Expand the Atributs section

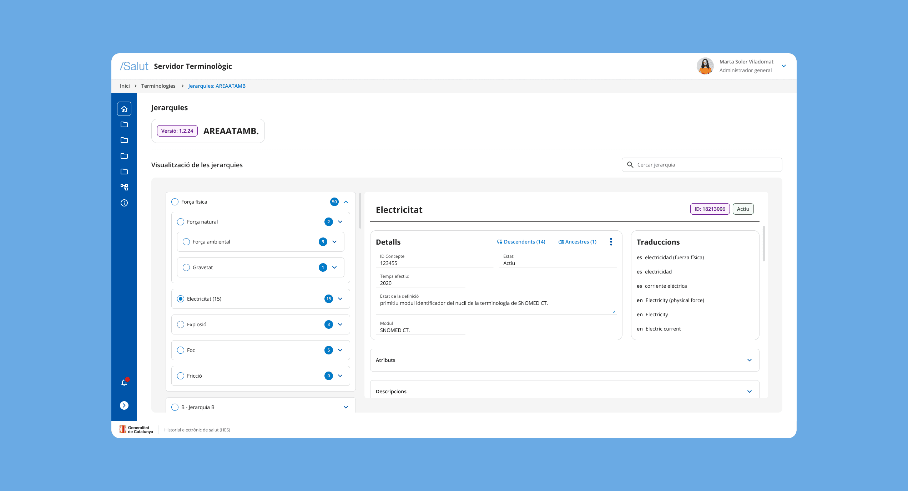coord(749,360)
